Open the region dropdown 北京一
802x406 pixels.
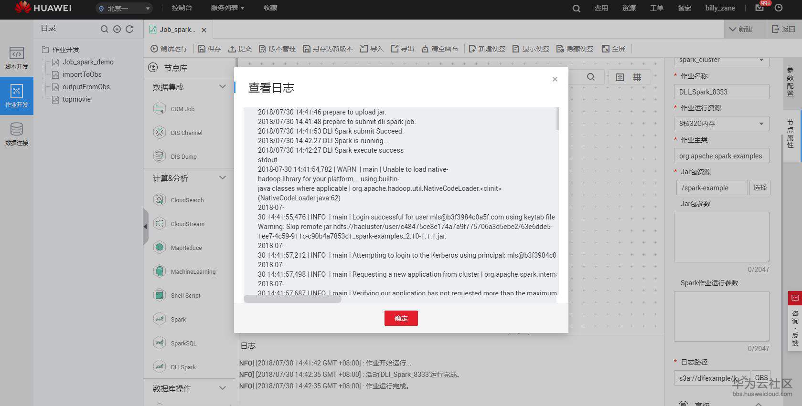[124, 8]
